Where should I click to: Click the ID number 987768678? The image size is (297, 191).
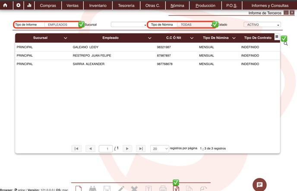pyautogui.click(x=164, y=64)
